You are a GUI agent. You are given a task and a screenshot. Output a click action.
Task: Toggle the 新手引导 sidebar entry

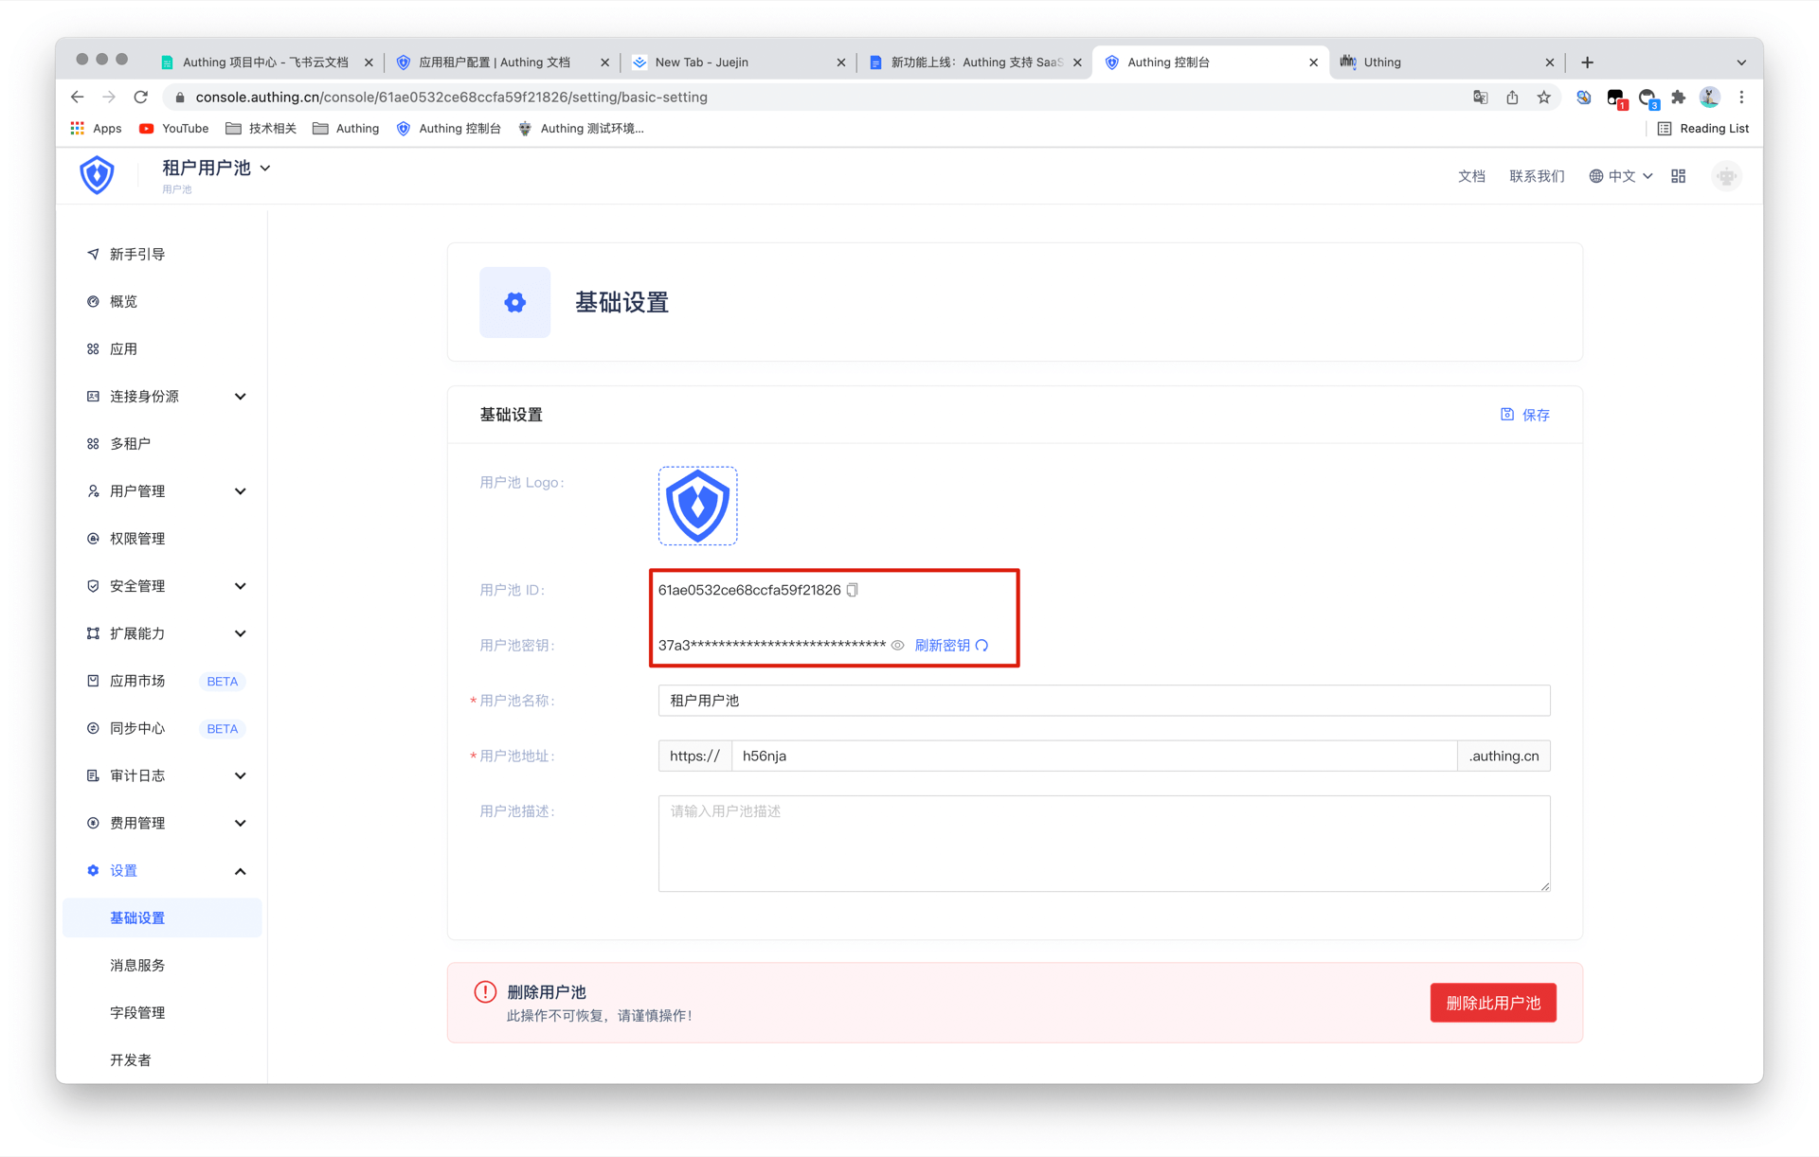click(137, 254)
